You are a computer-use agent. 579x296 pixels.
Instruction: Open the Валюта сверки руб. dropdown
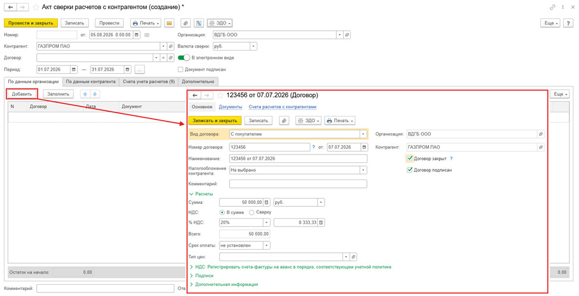coord(253,46)
